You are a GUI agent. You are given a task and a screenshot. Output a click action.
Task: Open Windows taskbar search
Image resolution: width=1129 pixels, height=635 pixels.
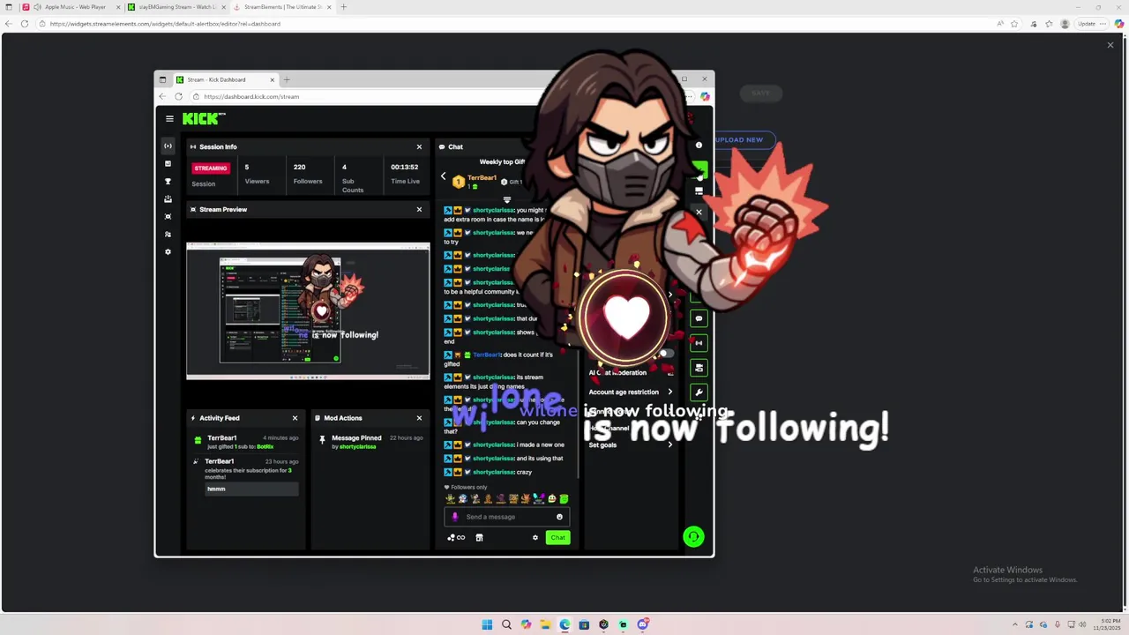(506, 624)
